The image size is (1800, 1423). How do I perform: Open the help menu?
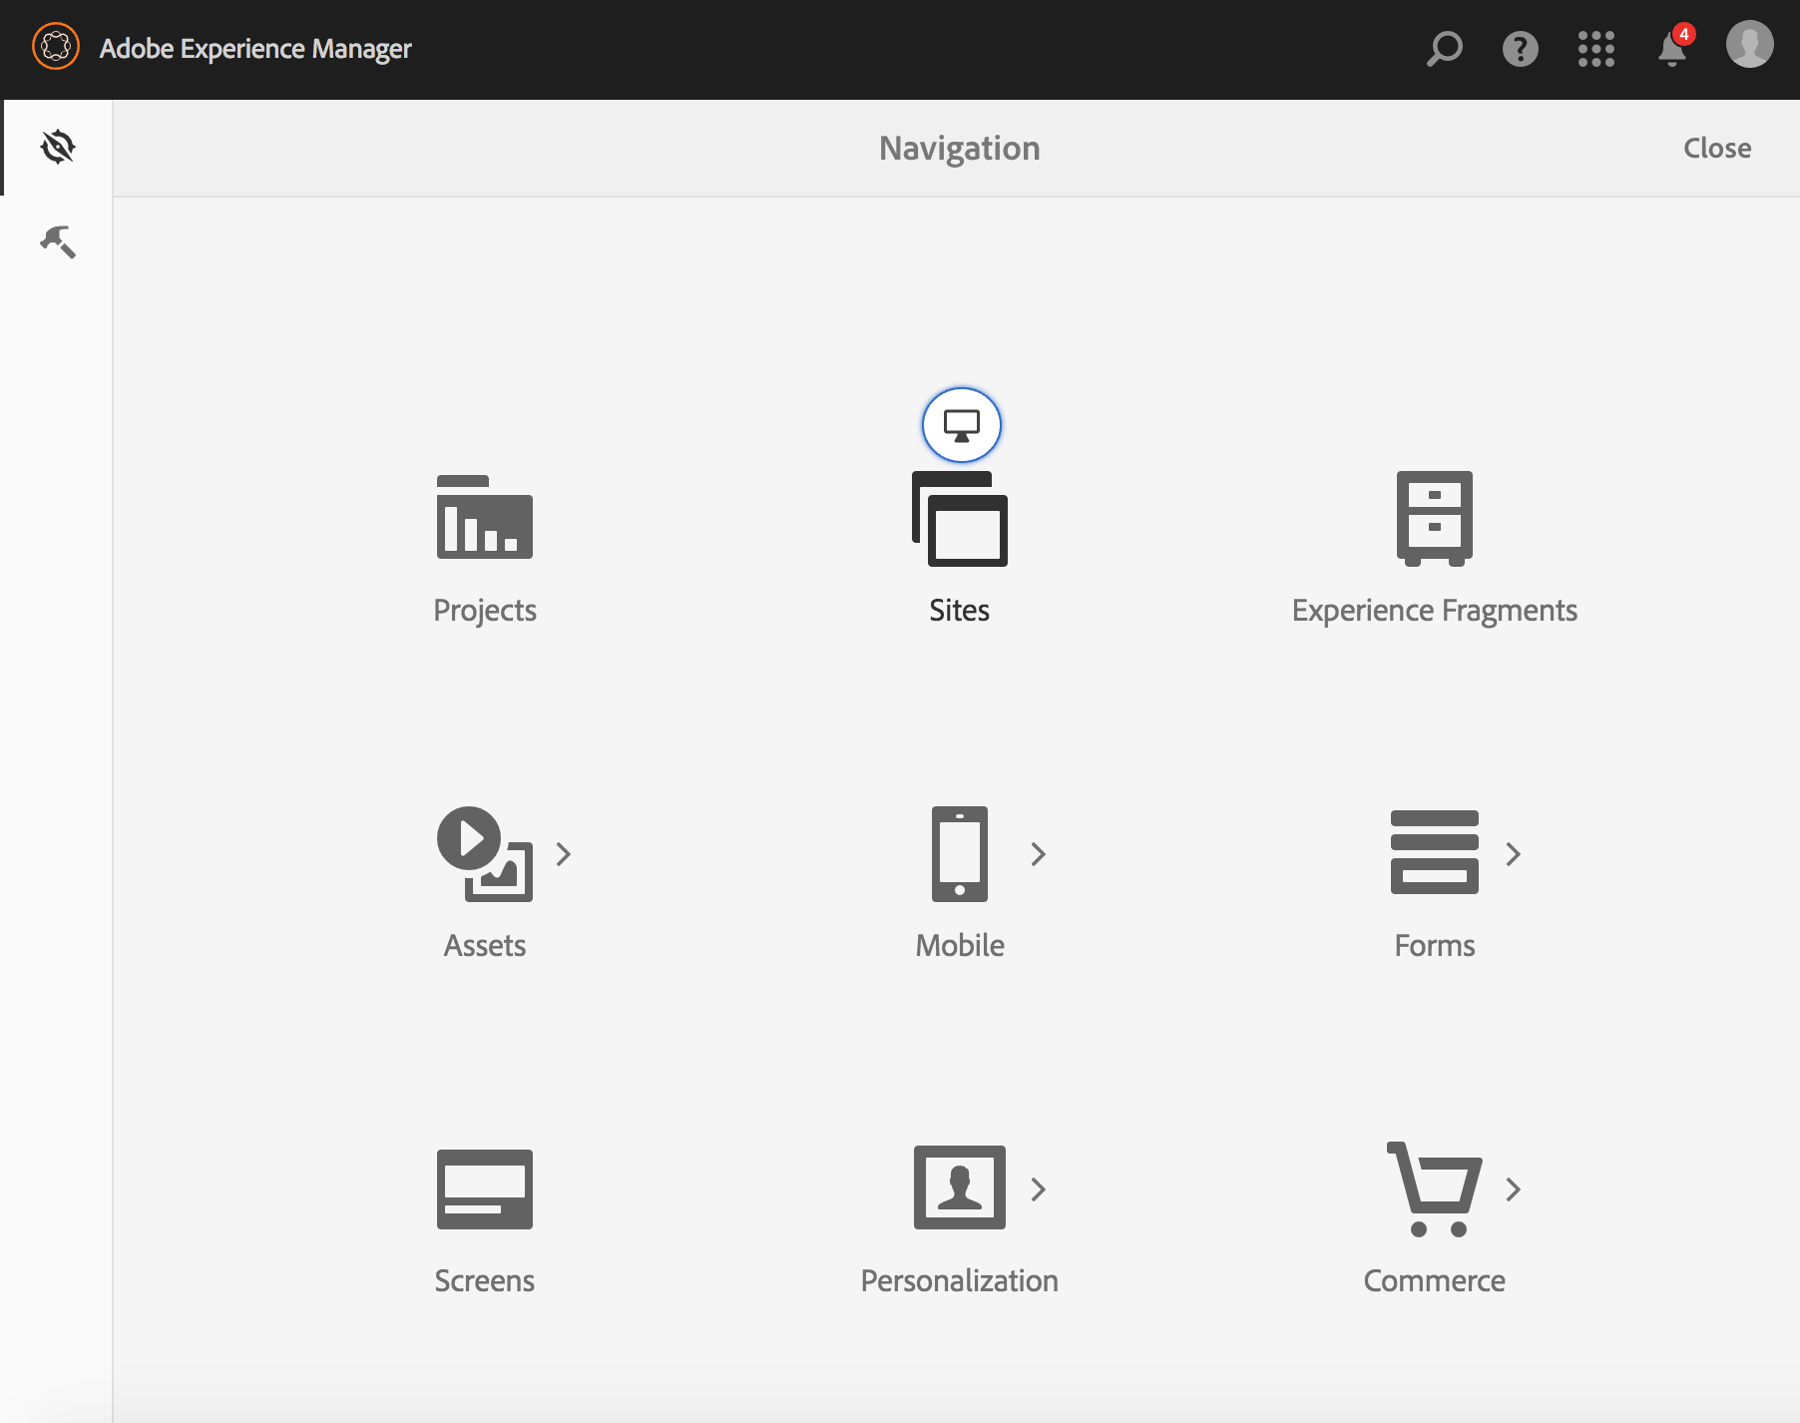point(1520,48)
